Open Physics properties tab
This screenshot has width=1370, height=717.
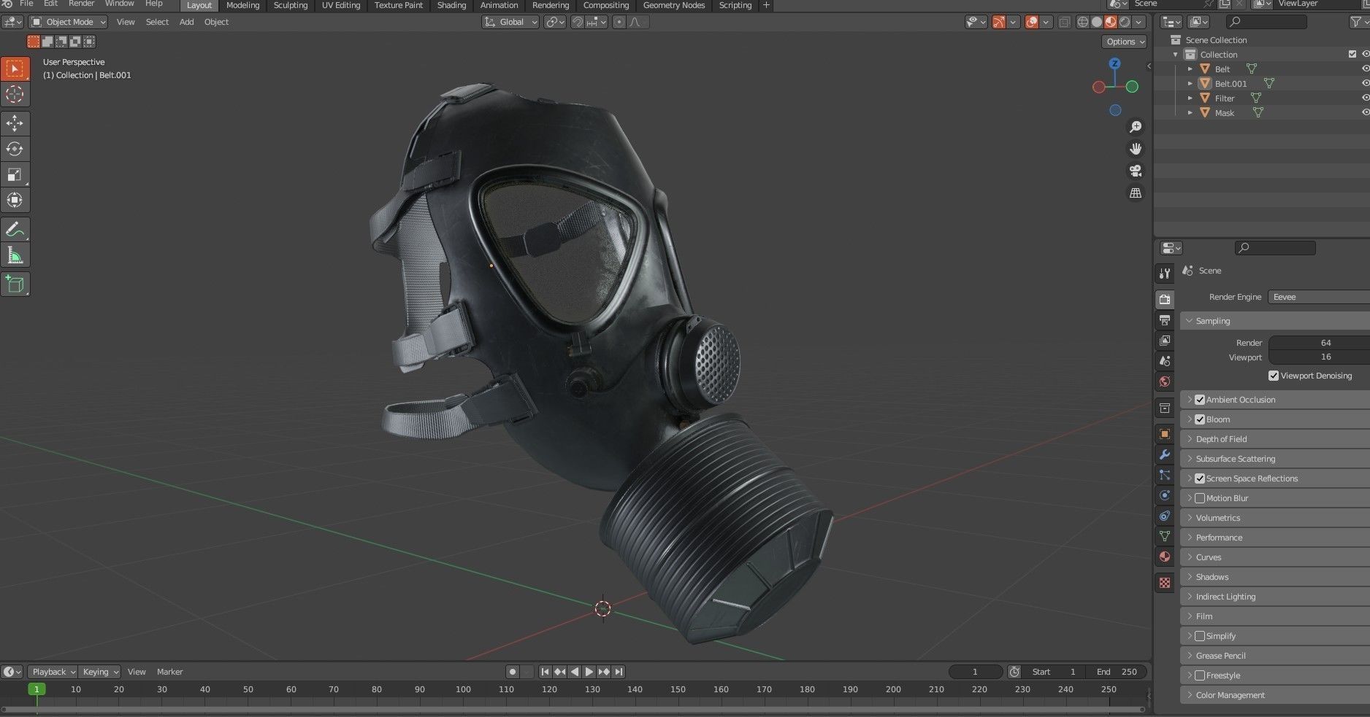tap(1165, 495)
